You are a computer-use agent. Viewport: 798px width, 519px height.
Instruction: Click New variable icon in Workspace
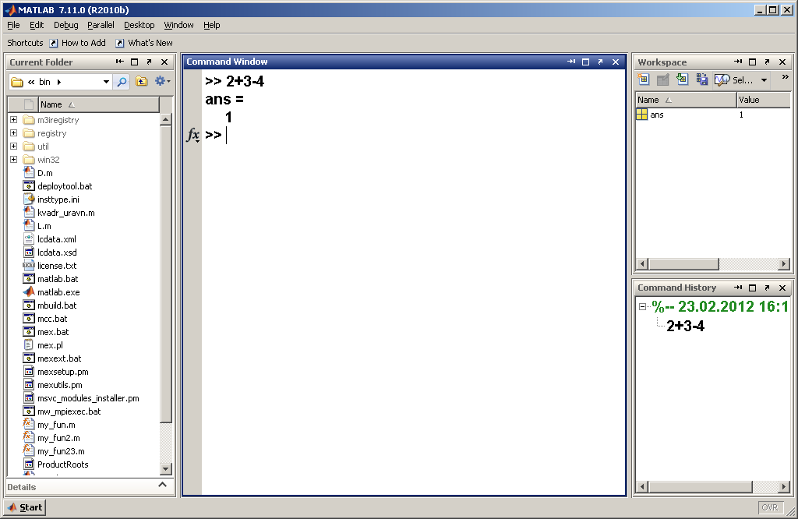643,79
